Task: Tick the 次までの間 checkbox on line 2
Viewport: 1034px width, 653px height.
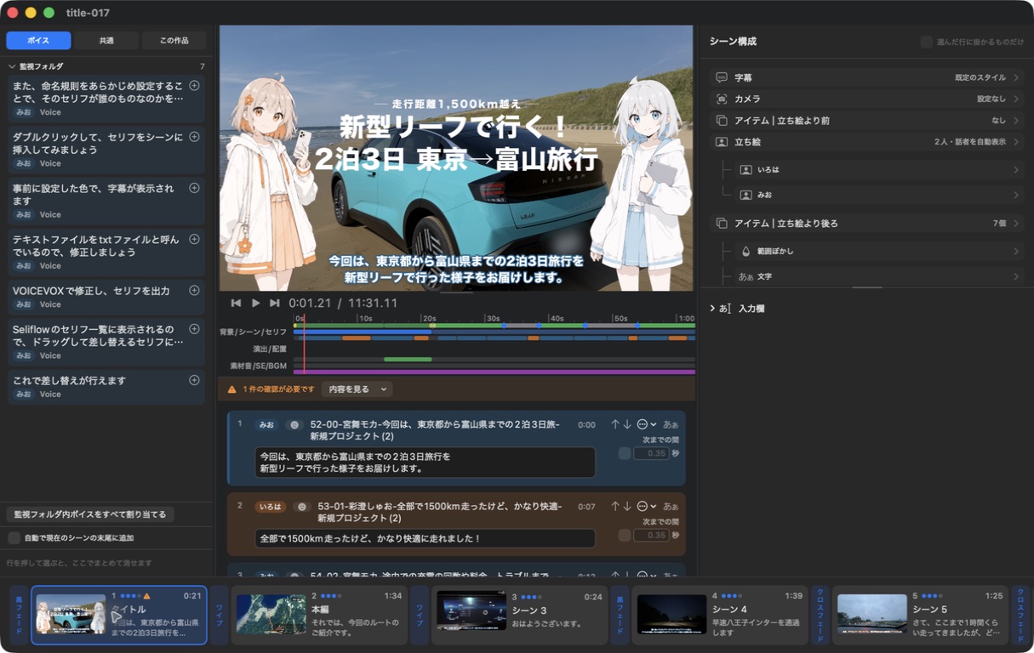Action: pyautogui.click(x=625, y=535)
